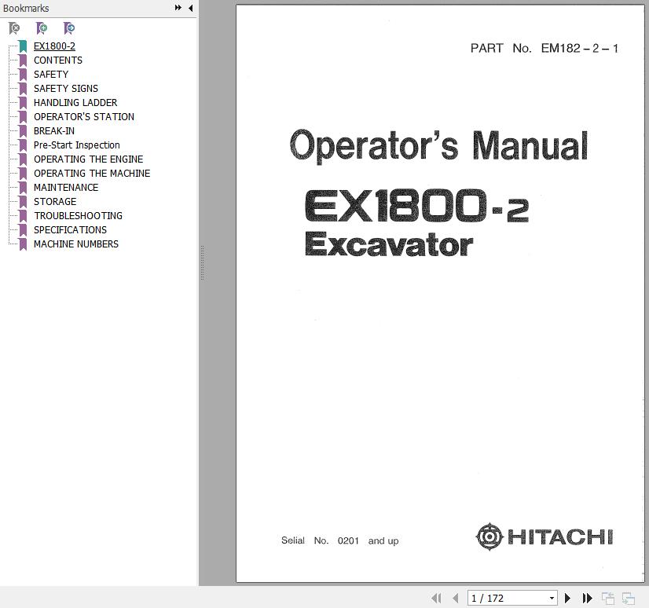Click the panel splitter handle
Screen dimensions: 649x608
pyautogui.click(x=202, y=263)
